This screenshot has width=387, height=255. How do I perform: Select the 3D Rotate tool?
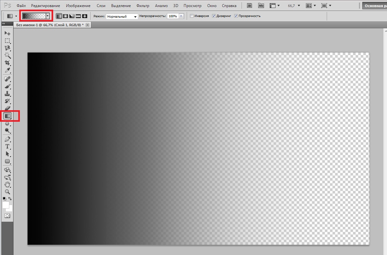7,170
